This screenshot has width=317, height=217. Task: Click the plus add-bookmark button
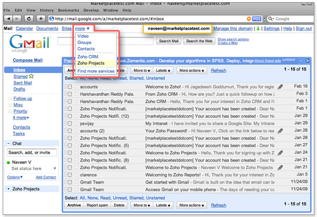point(41,19)
